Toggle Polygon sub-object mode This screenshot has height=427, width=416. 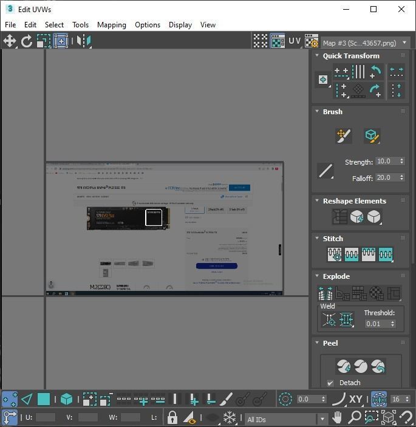[44, 400]
